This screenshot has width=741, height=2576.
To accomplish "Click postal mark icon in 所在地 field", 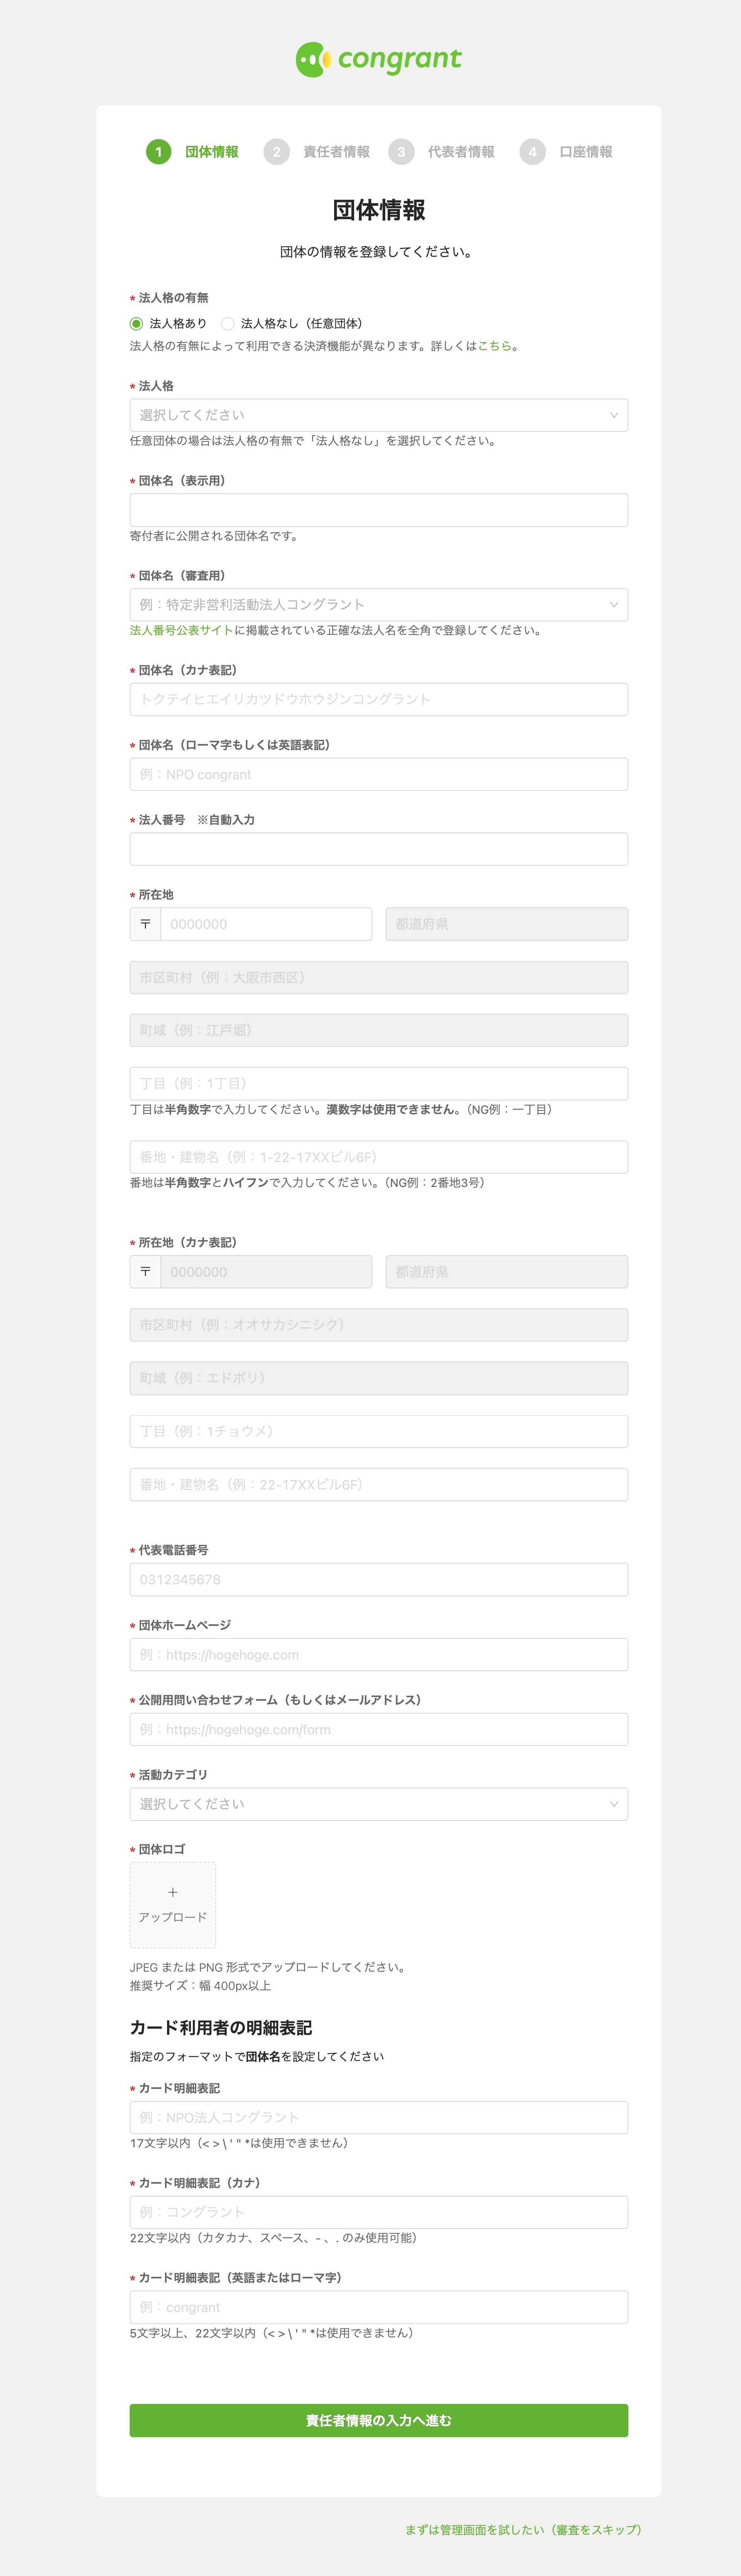I will pos(145,924).
